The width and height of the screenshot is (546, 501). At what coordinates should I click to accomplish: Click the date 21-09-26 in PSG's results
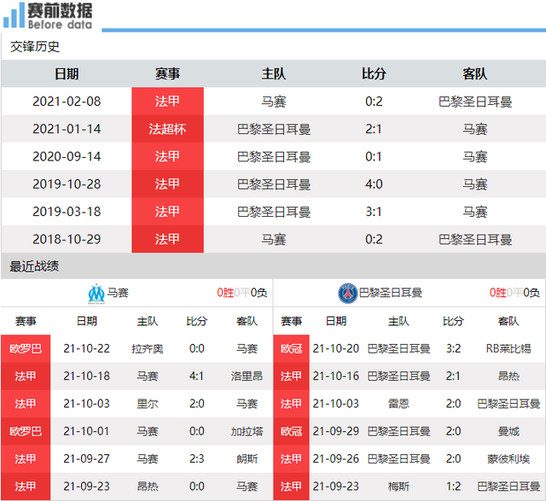pos(335,459)
